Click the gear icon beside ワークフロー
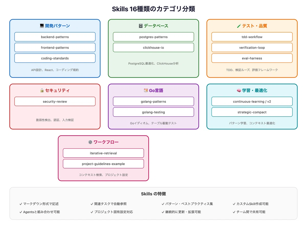 point(90,142)
